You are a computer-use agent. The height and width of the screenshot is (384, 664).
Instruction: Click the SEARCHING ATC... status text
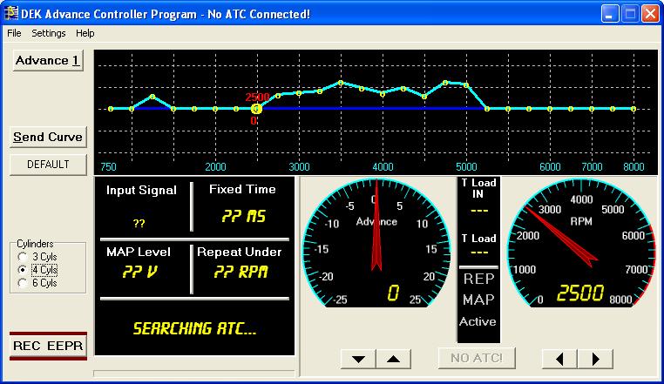click(194, 328)
